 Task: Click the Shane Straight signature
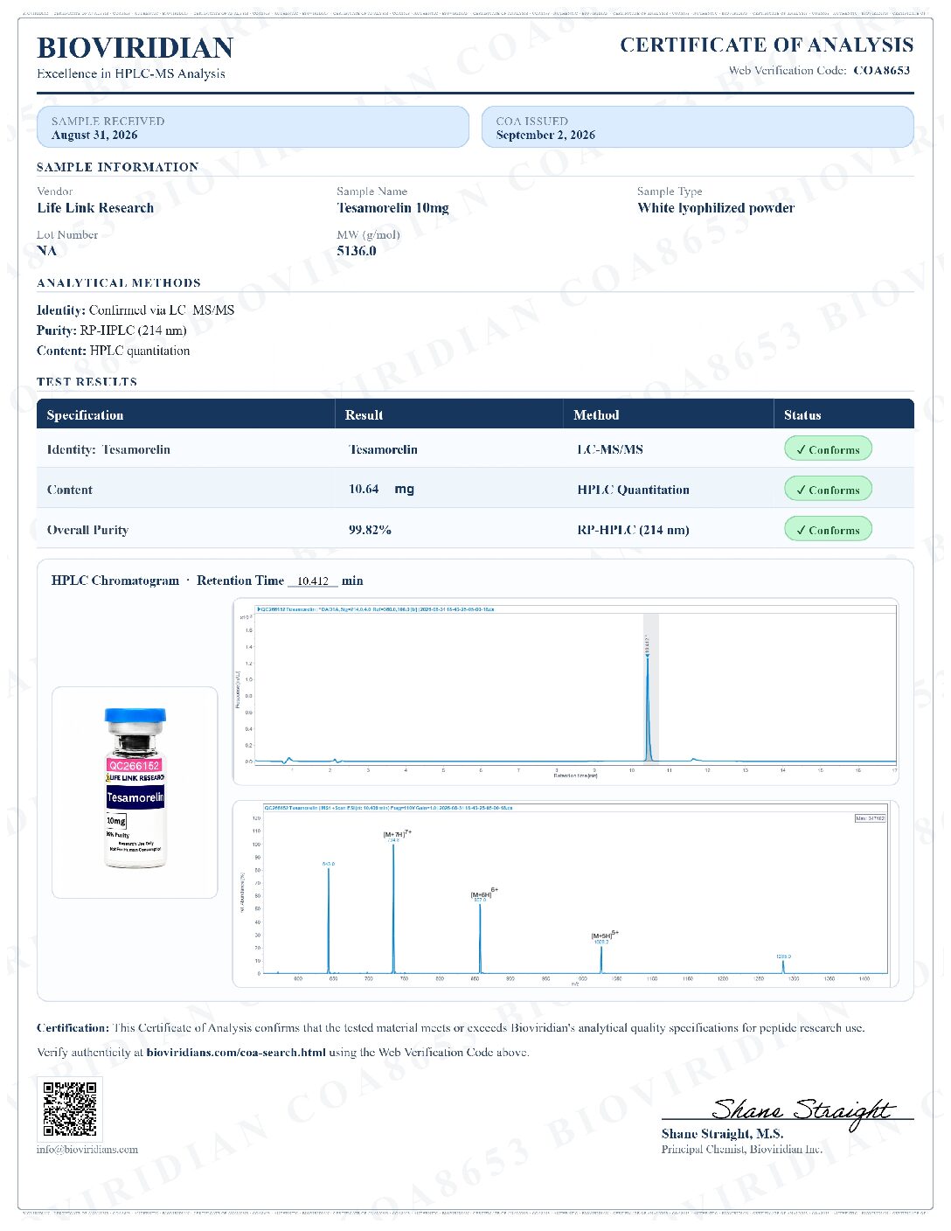[801, 1112]
